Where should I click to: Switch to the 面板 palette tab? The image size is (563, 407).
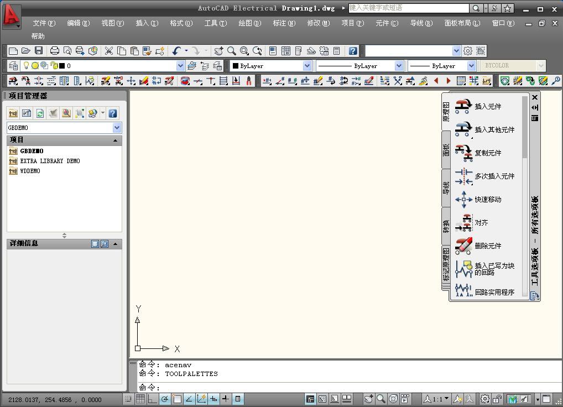[x=446, y=149]
